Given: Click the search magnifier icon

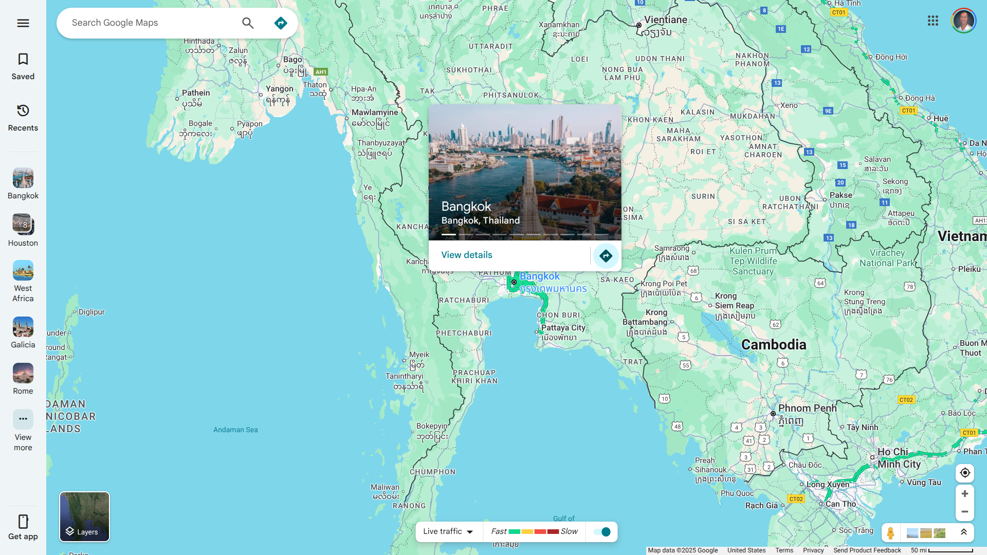Looking at the screenshot, I should tap(248, 23).
